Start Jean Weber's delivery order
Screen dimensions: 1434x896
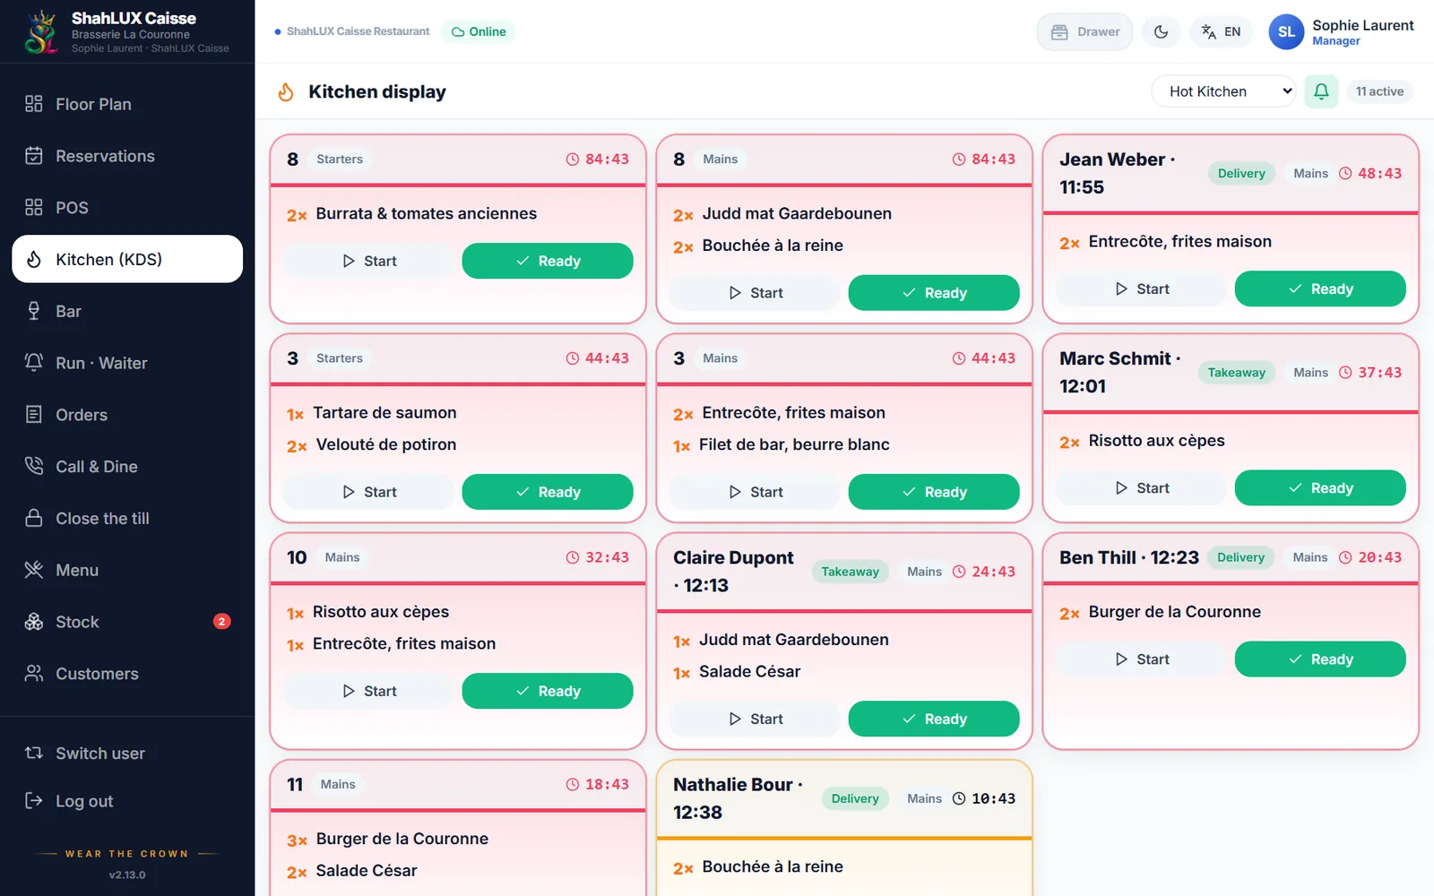click(1141, 289)
